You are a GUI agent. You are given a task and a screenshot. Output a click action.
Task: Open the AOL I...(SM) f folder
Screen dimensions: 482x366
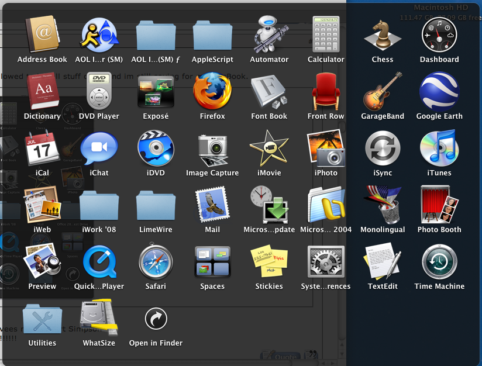156,35
